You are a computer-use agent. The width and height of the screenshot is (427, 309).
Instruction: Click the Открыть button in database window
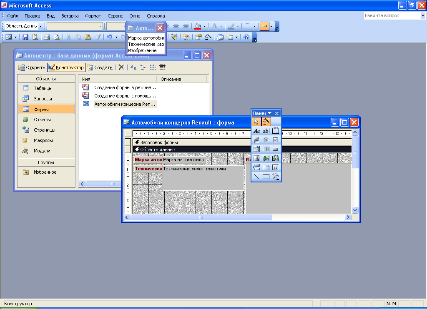tap(32, 67)
